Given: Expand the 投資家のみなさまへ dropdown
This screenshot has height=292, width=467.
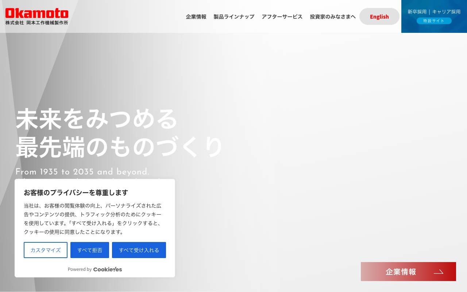Looking at the screenshot, I should (x=332, y=16).
